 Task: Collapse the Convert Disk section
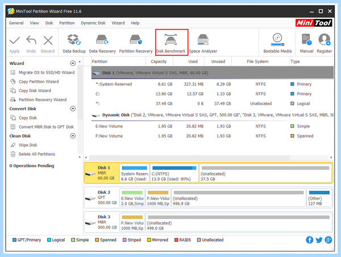pos(73,109)
